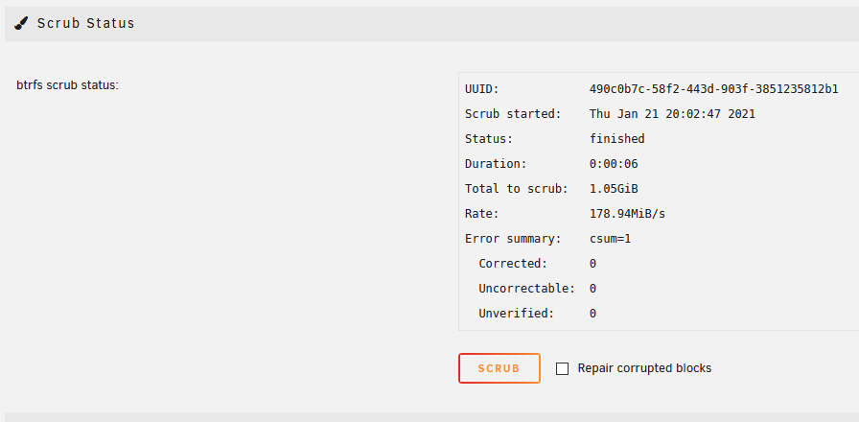Click the 'Error summary:' field label
Image resolution: width=859 pixels, height=422 pixels.
click(x=513, y=239)
